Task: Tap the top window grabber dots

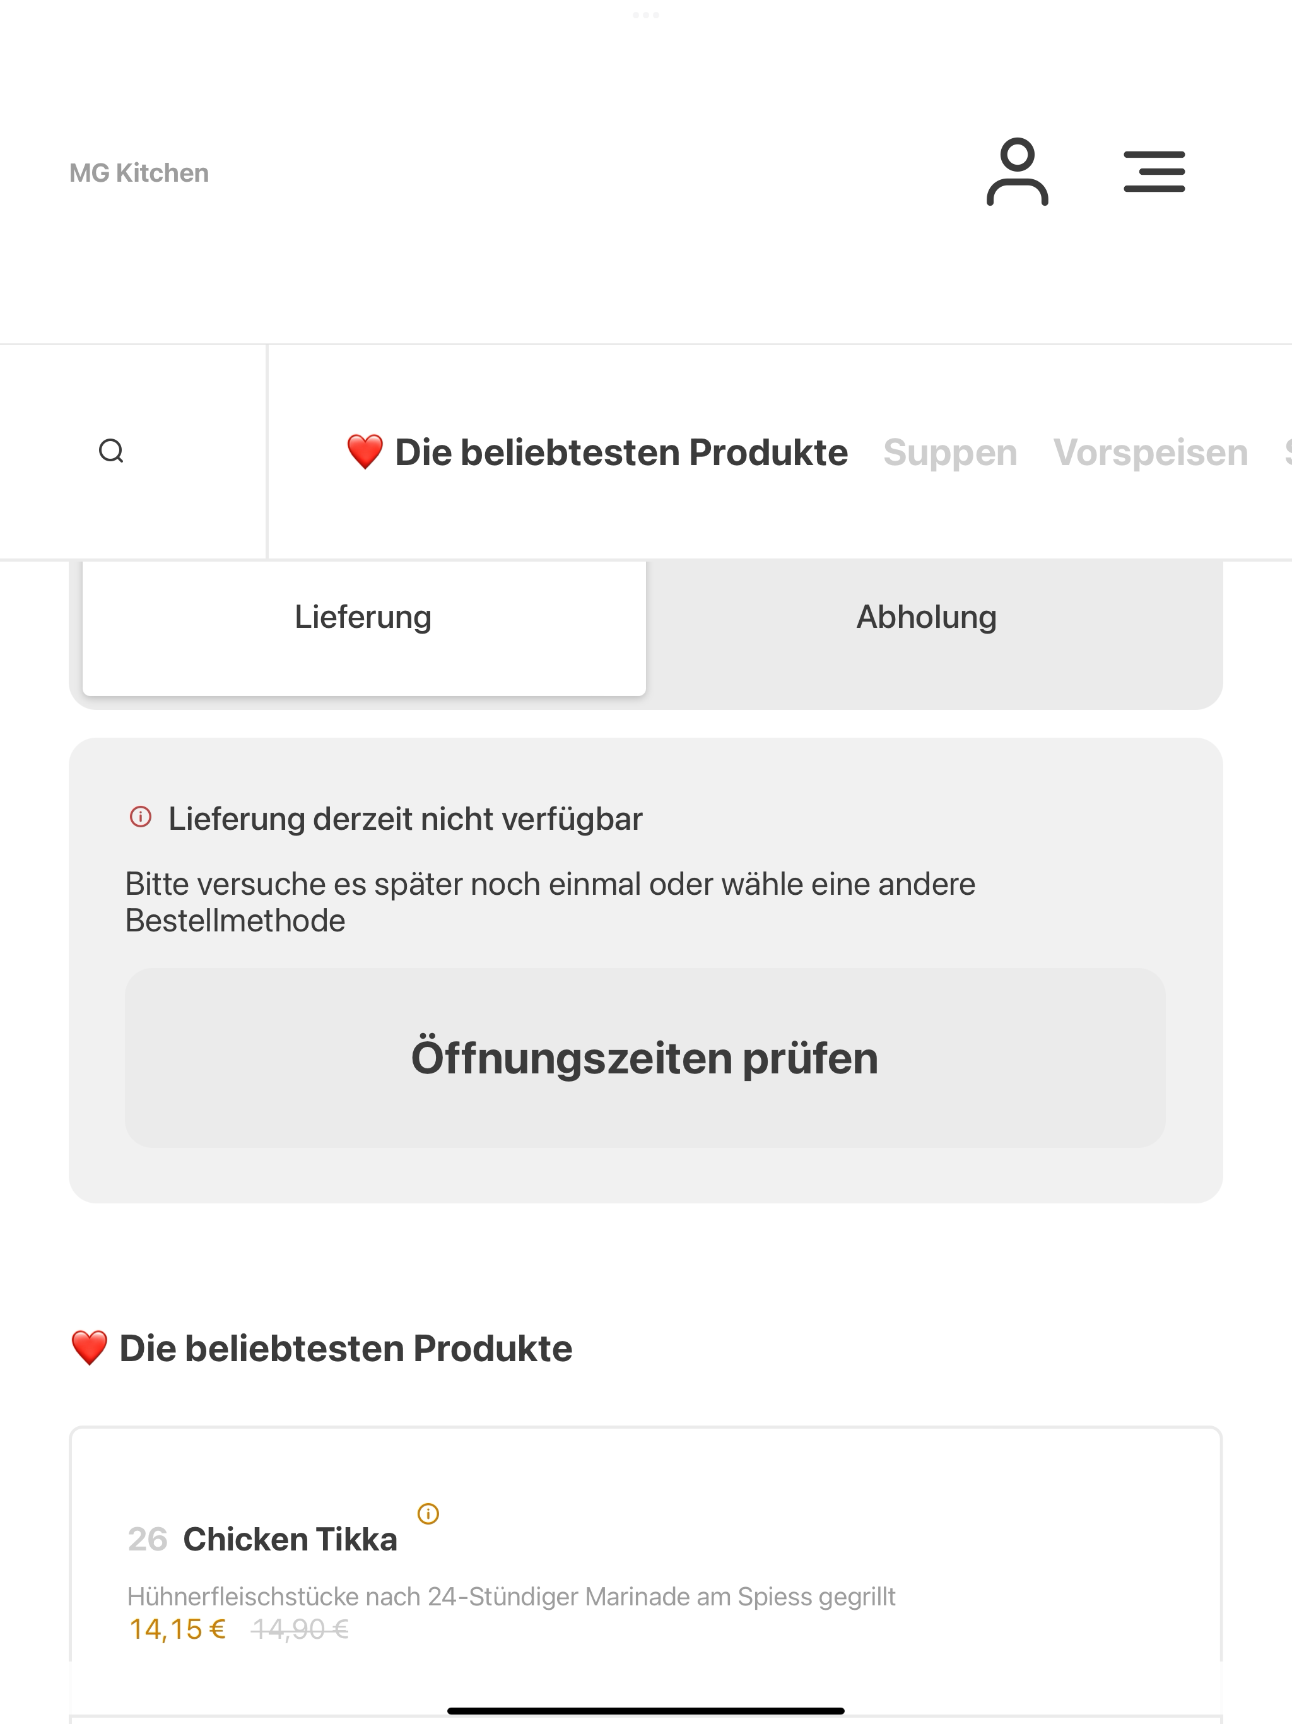Action: pyautogui.click(x=645, y=15)
